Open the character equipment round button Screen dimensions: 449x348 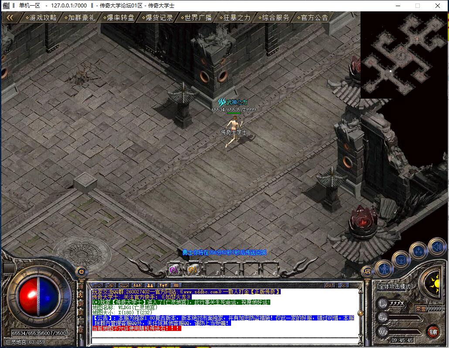384,269
